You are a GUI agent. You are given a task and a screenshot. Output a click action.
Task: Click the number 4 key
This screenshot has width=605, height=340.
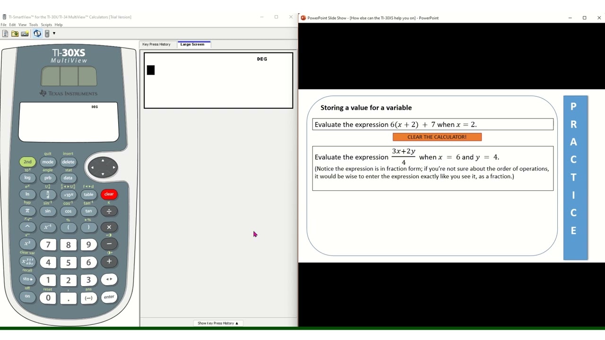pyautogui.click(x=48, y=263)
